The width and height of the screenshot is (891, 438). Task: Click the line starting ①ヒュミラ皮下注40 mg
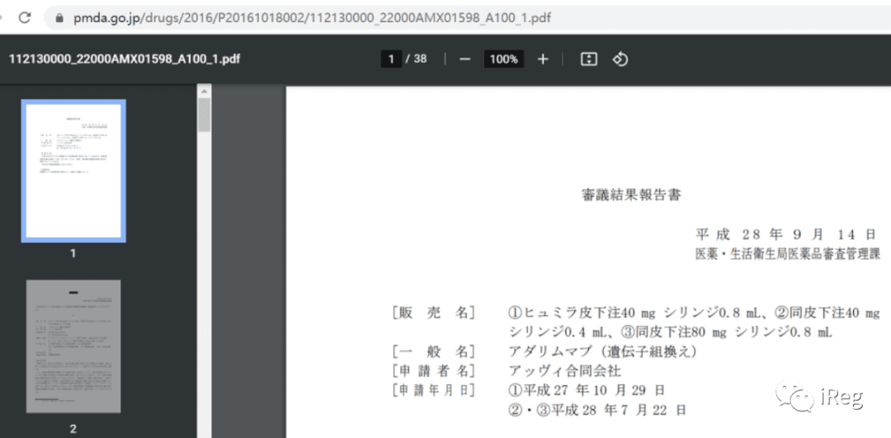tap(694, 313)
